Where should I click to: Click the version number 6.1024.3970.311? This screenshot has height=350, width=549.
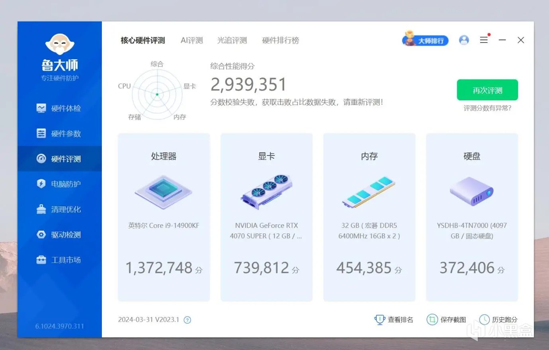click(x=60, y=326)
